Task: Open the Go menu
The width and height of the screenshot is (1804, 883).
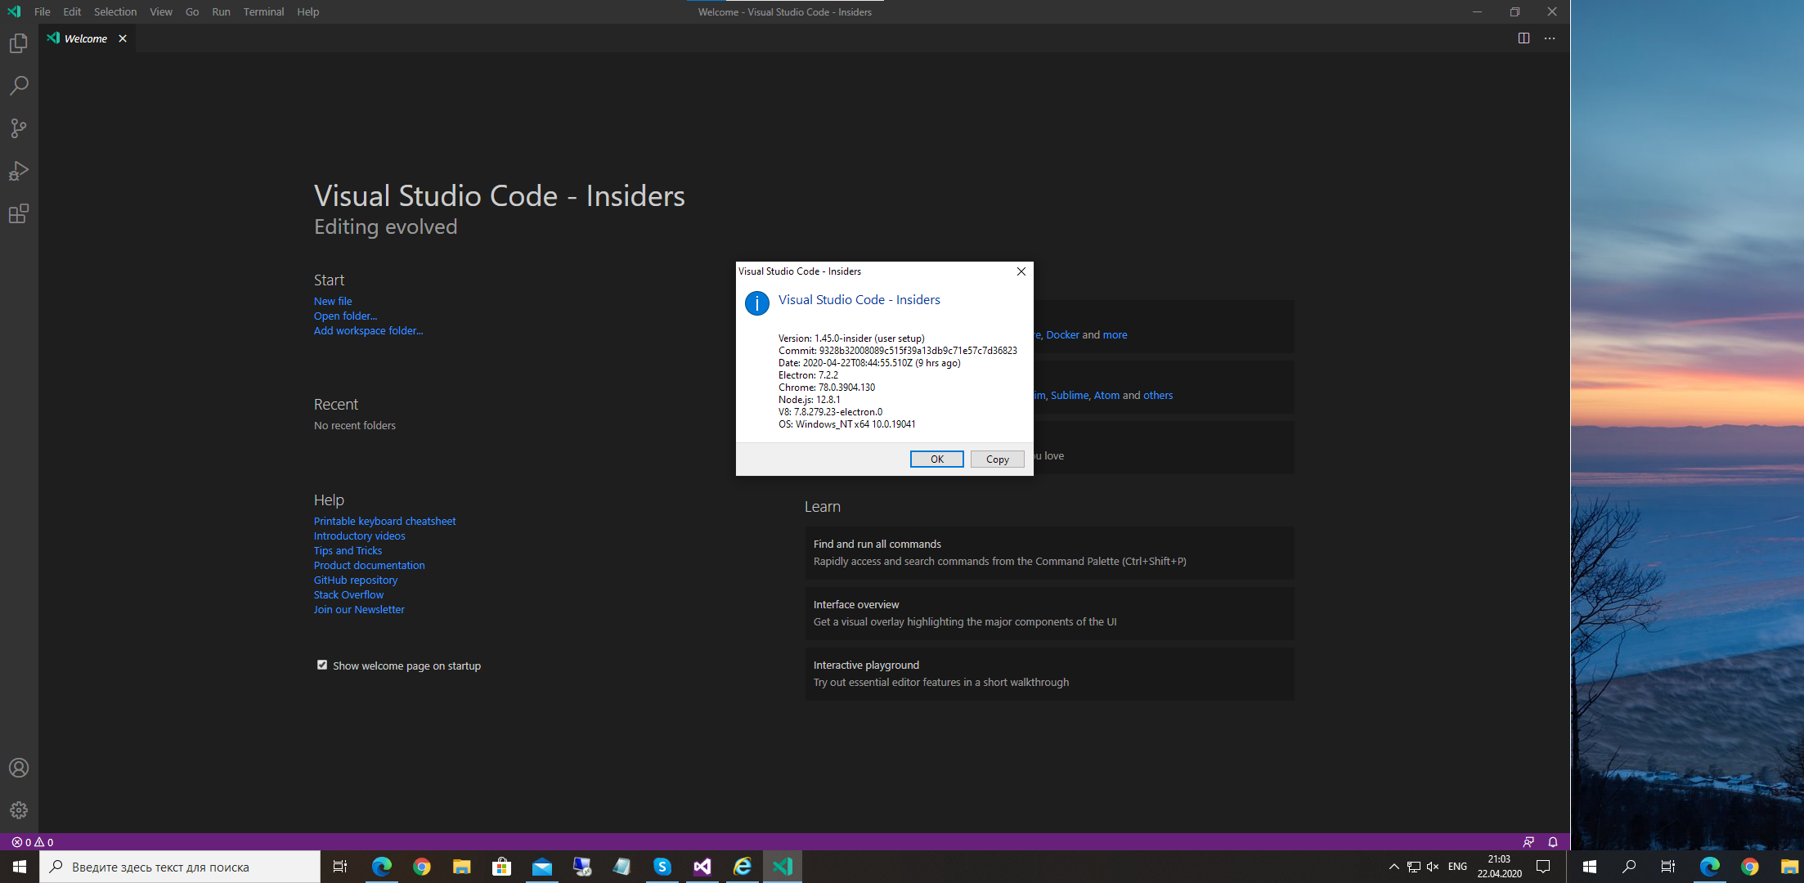Action: tap(192, 11)
